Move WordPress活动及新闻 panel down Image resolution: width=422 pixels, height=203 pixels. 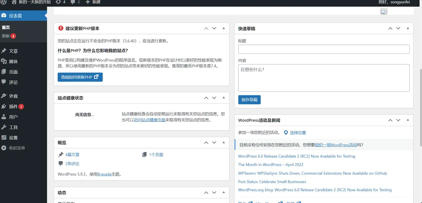[398, 120]
